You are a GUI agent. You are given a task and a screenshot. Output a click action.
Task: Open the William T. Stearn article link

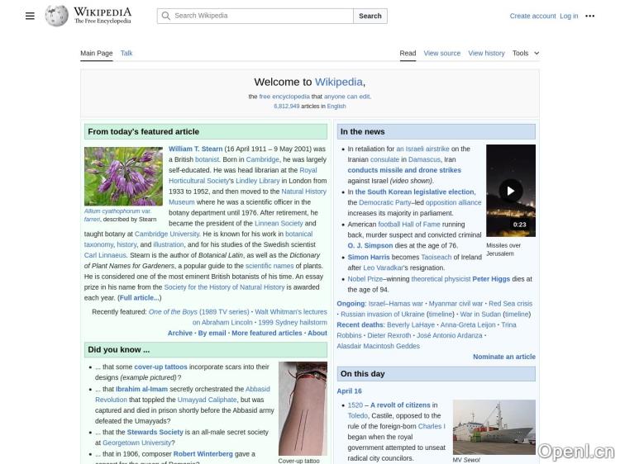[195, 149]
